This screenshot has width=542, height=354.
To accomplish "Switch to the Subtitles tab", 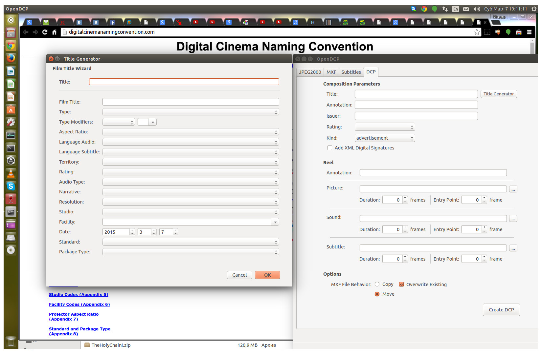I will click(x=351, y=72).
